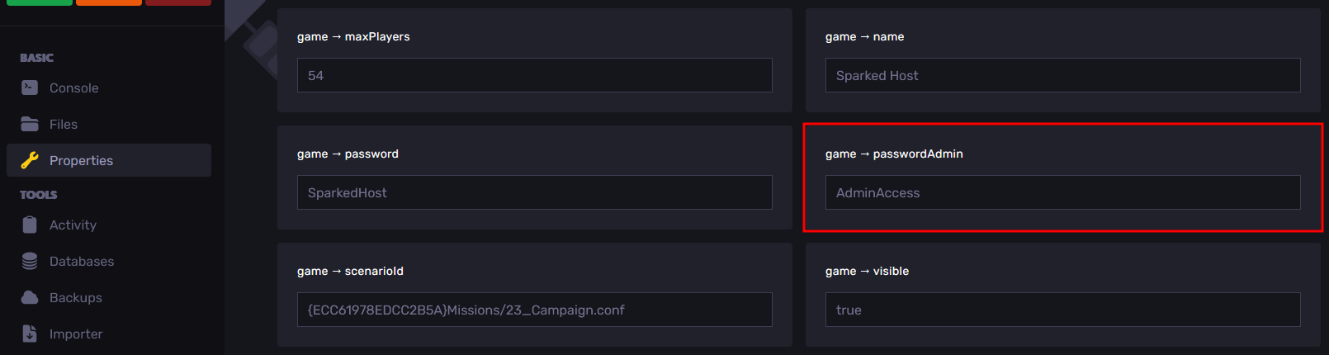Open the Activity log
1329x355 pixels.
(73, 225)
